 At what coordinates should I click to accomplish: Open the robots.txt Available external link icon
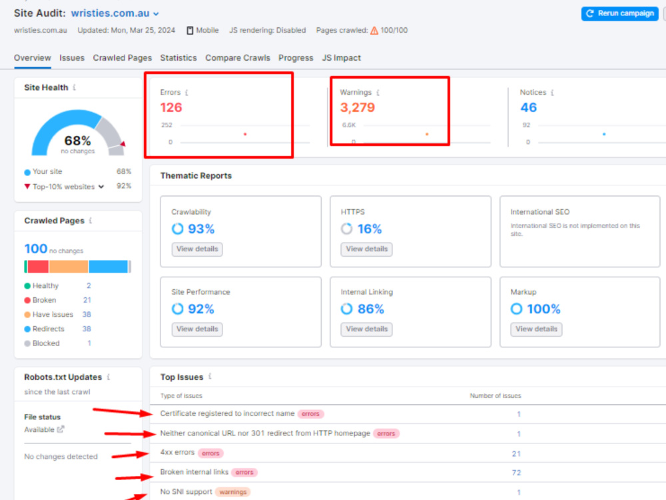(x=61, y=429)
